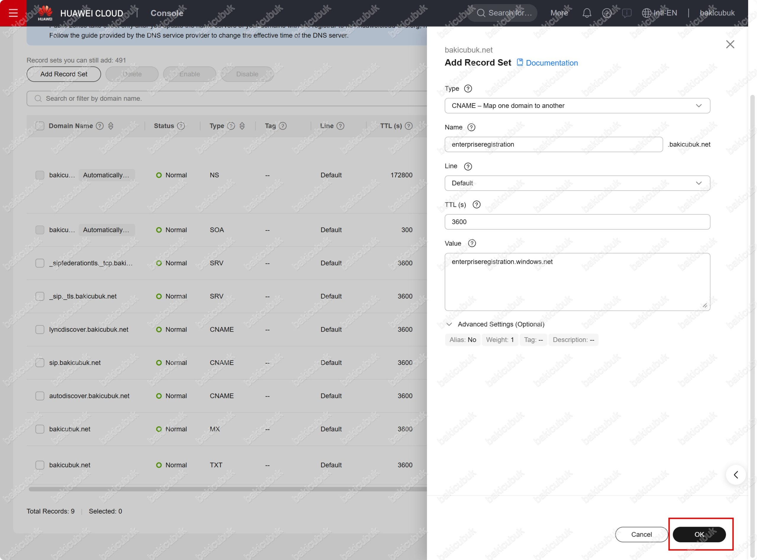The image size is (757, 560).
Task: Open the More menu in top bar
Action: [x=559, y=13]
